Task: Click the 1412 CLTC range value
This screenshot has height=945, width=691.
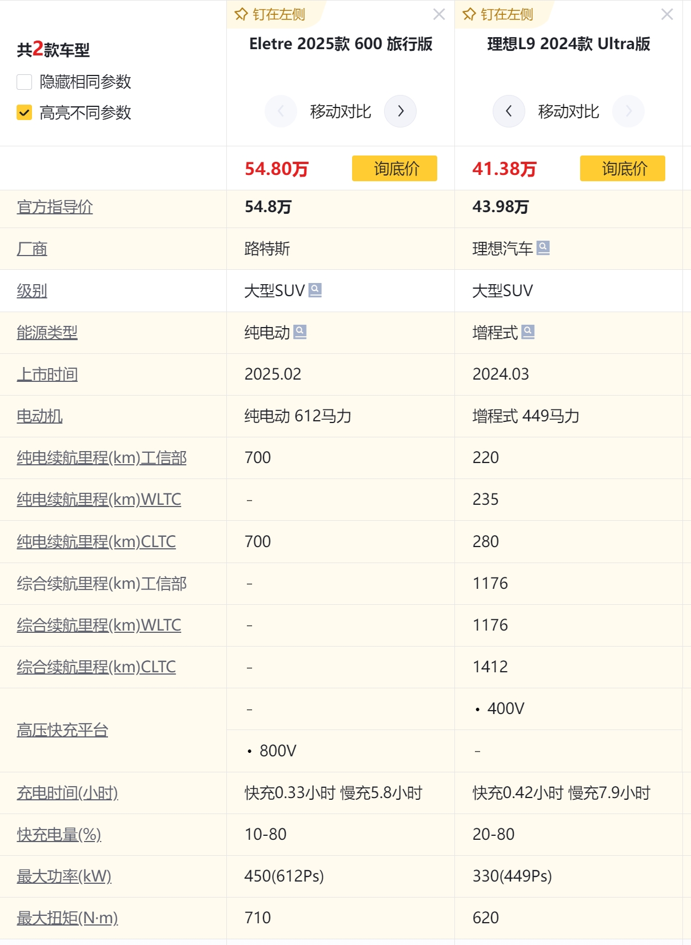Action: coord(490,667)
